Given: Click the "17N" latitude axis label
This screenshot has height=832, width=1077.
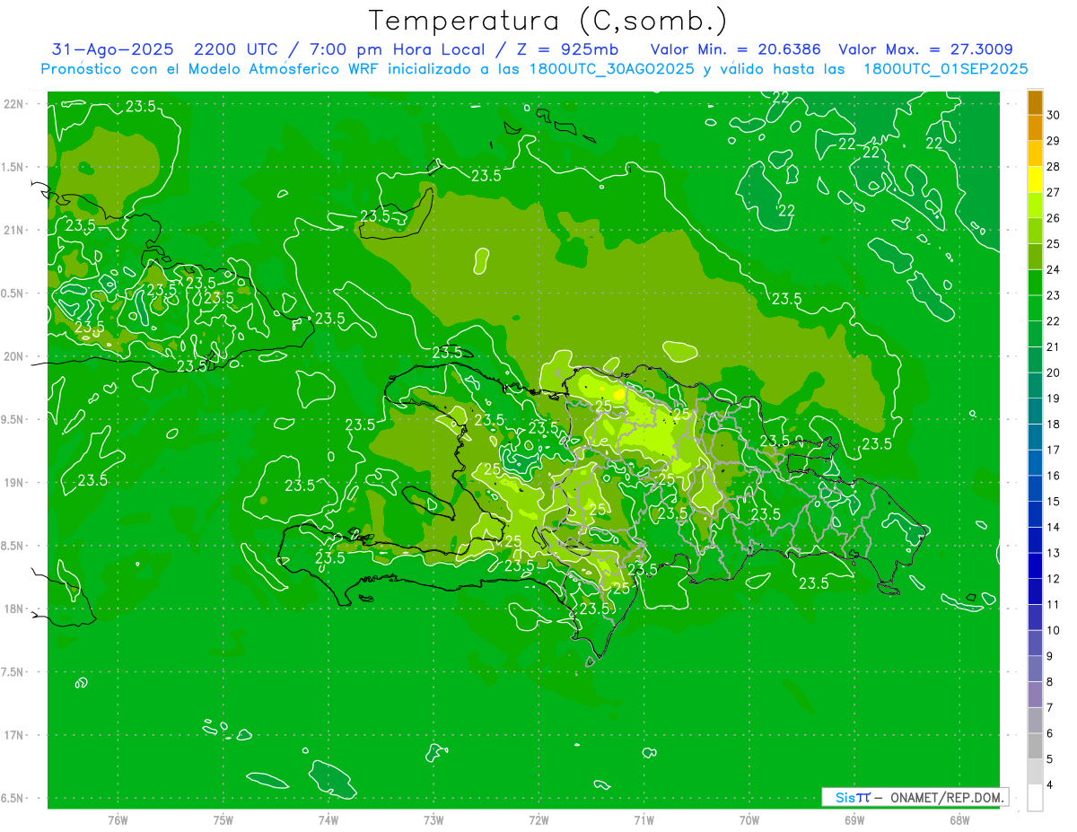Looking at the screenshot, I should [14, 735].
